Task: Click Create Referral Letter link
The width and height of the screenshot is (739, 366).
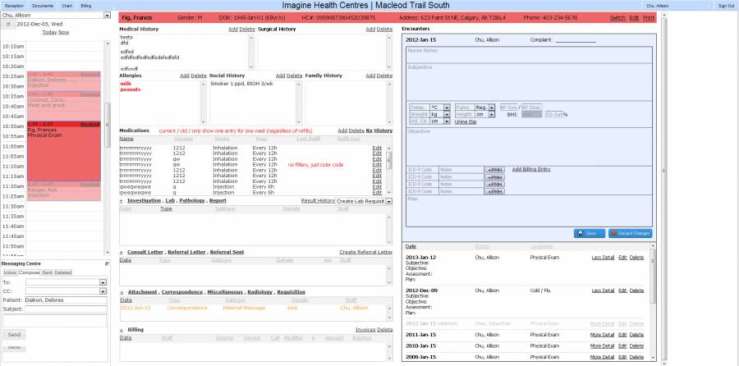Action: click(365, 253)
